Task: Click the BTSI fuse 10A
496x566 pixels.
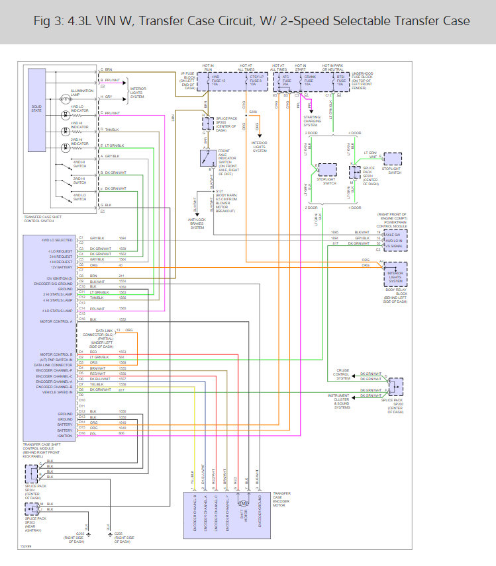Action: (340, 81)
